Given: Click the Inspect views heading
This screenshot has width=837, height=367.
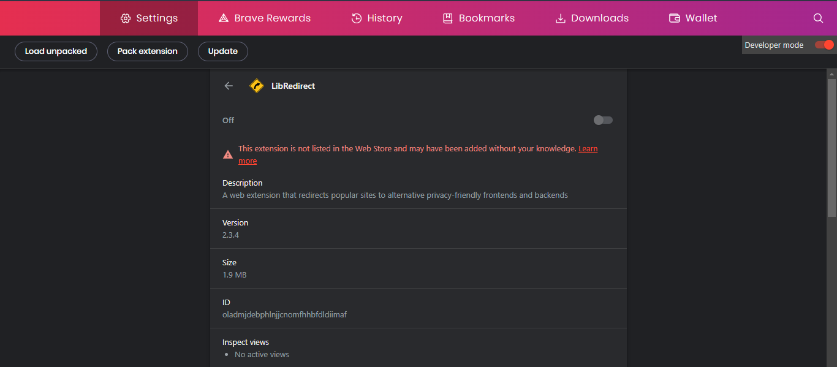Looking at the screenshot, I should point(246,342).
